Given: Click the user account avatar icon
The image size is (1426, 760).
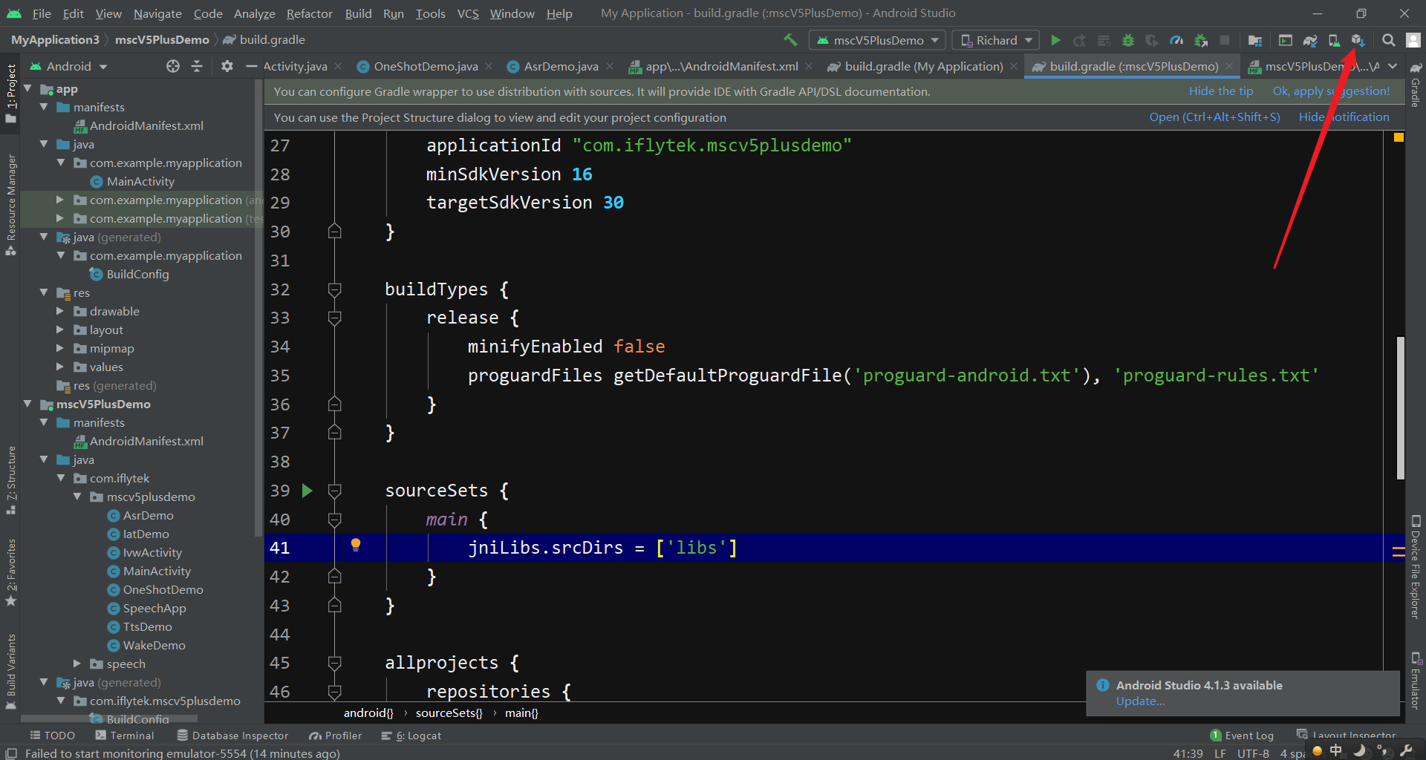Looking at the screenshot, I should tap(1413, 40).
